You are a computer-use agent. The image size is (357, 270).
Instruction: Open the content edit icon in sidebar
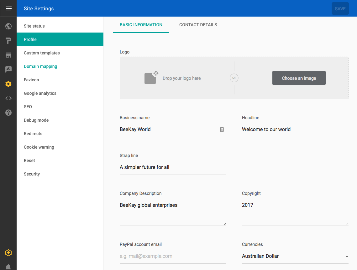pyautogui.click(x=8, y=69)
